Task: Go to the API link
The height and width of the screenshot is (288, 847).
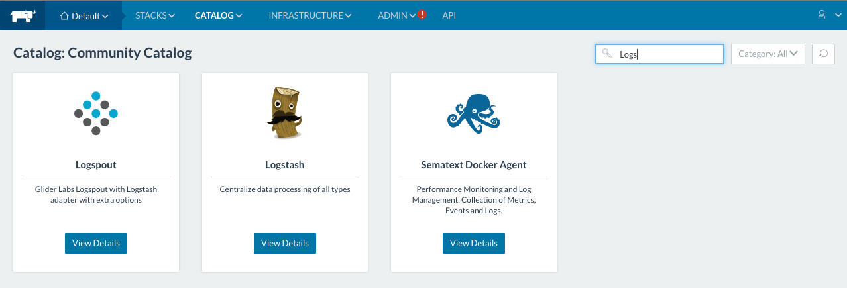Action: [x=449, y=15]
